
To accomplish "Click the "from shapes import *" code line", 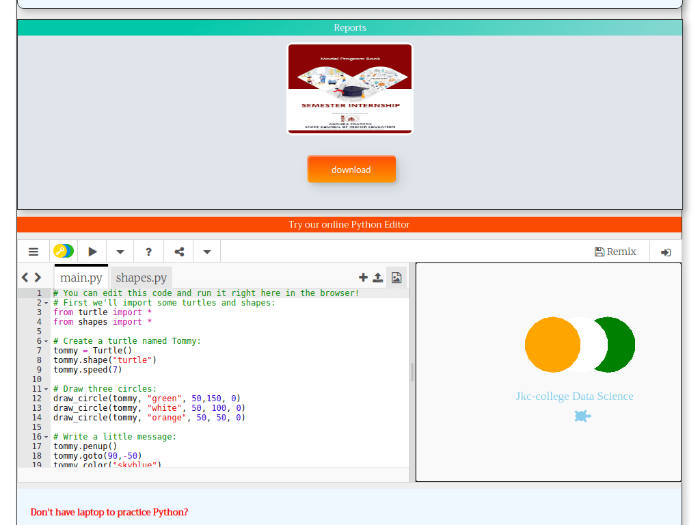I will (x=103, y=322).
